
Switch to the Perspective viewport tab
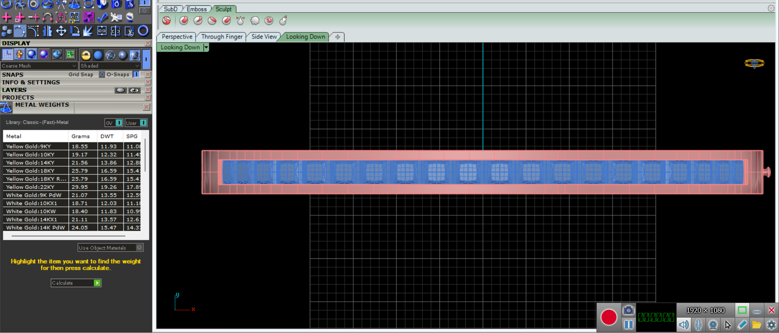coord(177,37)
